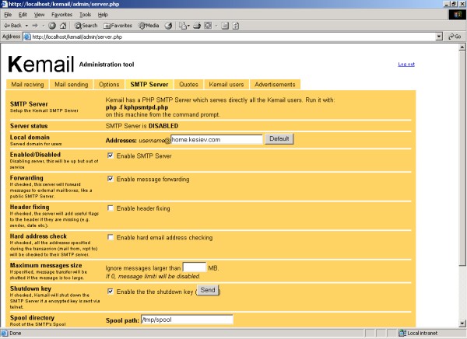This screenshot has width=467, height=339.
Task: Click the maximum message size MB field
Action: [194, 267]
